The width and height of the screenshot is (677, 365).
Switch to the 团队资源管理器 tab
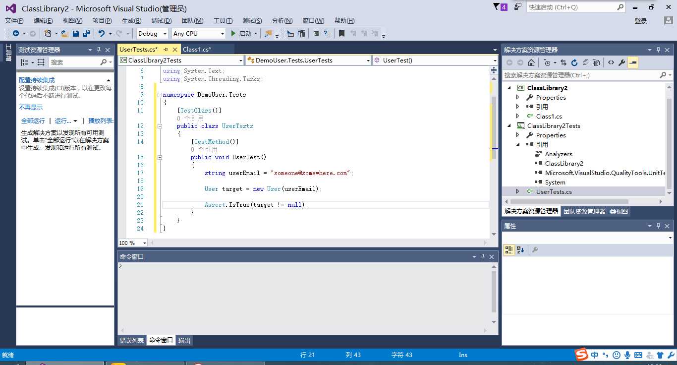coord(584,211)
